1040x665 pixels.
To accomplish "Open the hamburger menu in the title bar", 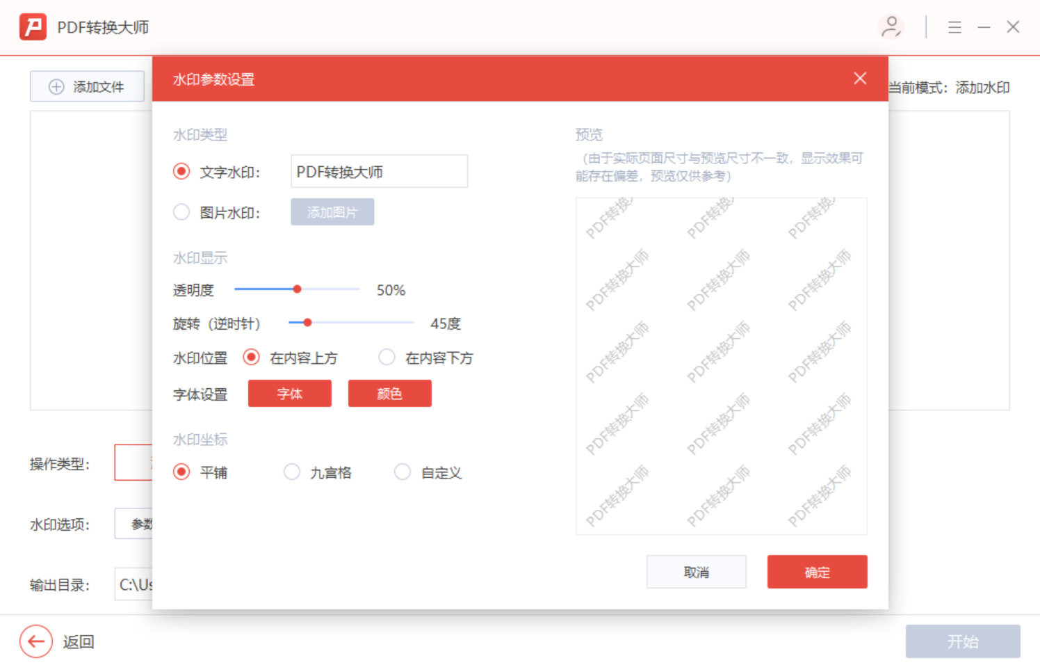I will (954, 27).
